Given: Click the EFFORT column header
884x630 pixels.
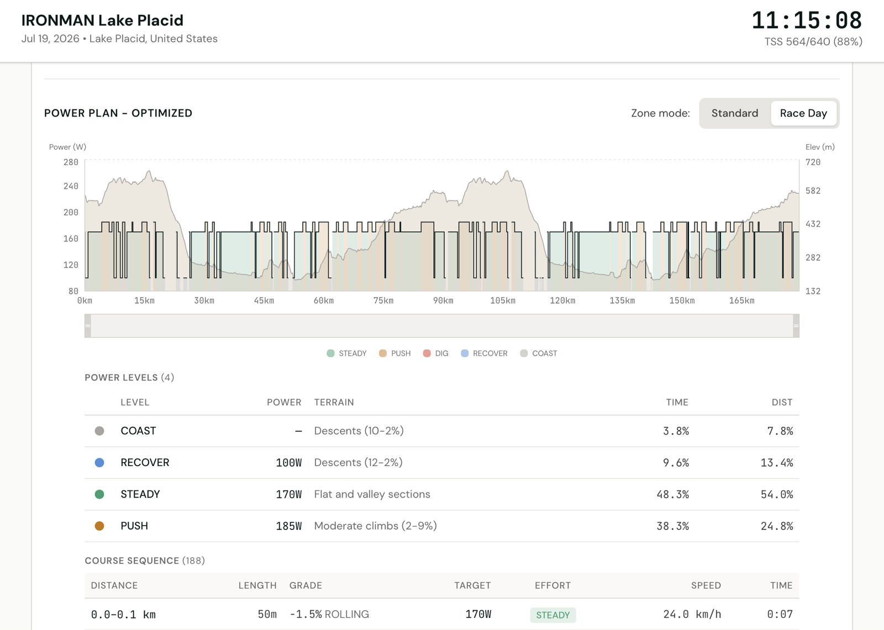Looking at the screenshot, I should [x=552, y=585].
